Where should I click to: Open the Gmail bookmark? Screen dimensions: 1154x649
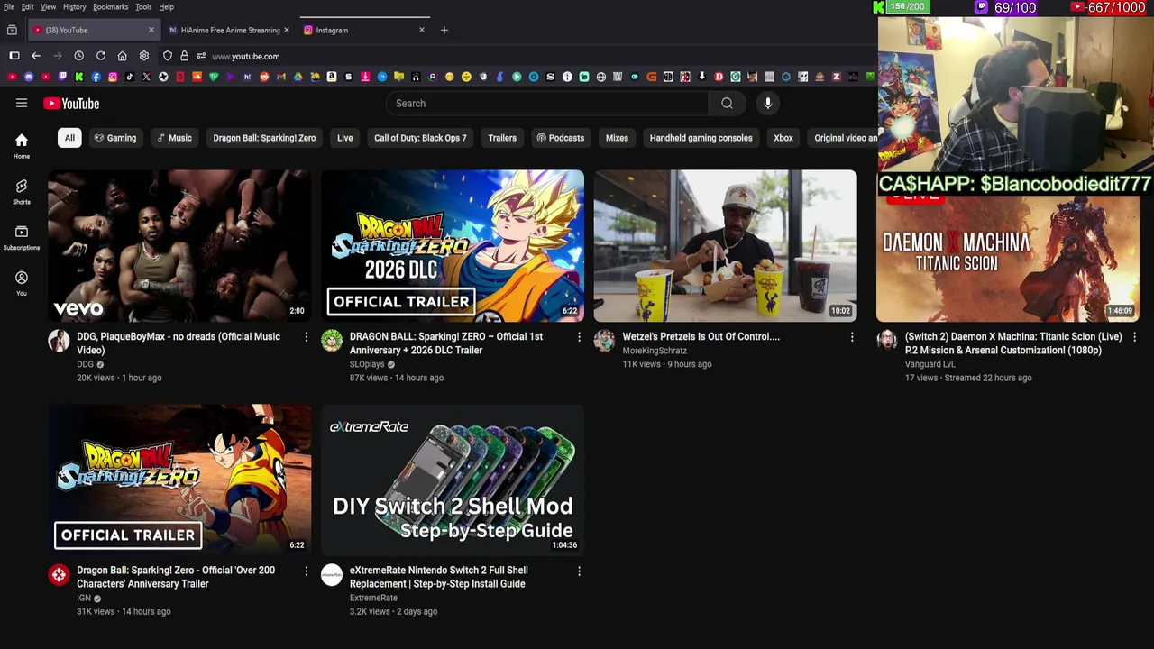pyautogui.click(x=280, y=77)
